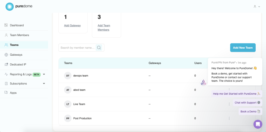Click the PureDome logo icon
266x132 pixels.
(9, 6)
